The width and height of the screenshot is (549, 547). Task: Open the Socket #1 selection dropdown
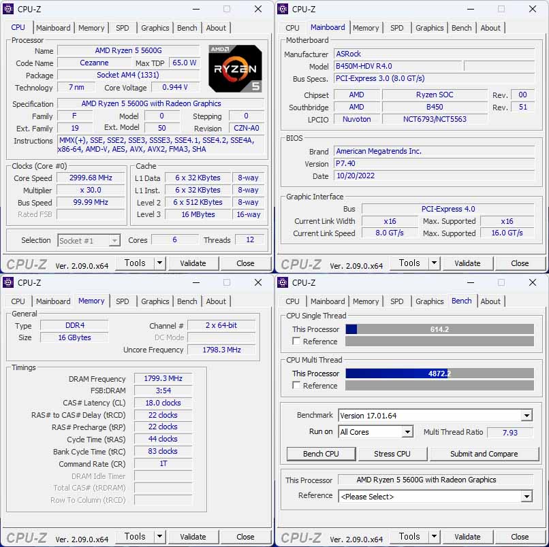tap(114, 241)
